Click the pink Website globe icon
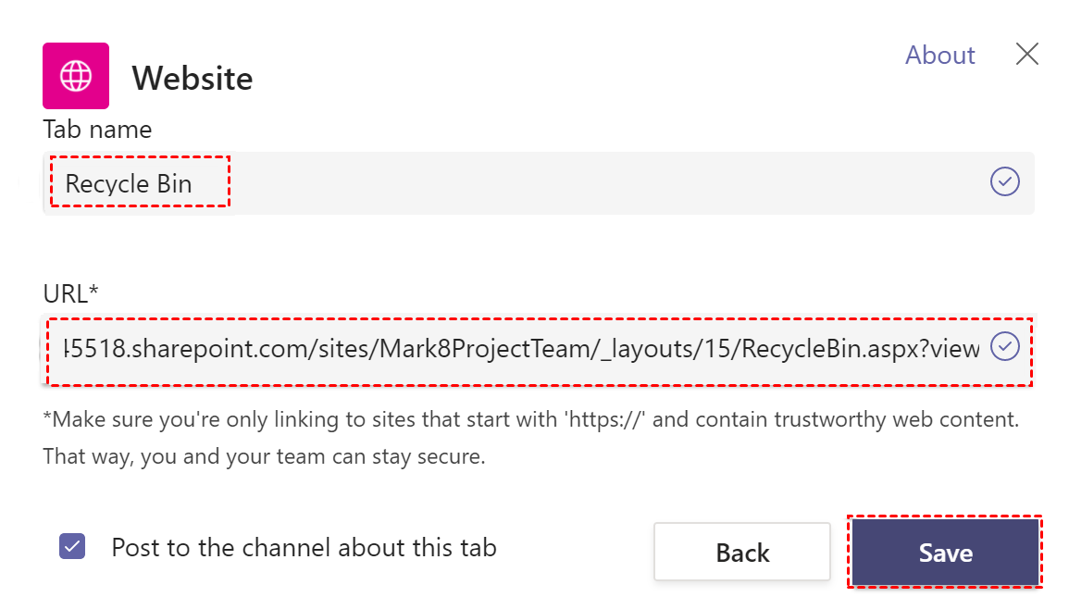 [76, 76]
